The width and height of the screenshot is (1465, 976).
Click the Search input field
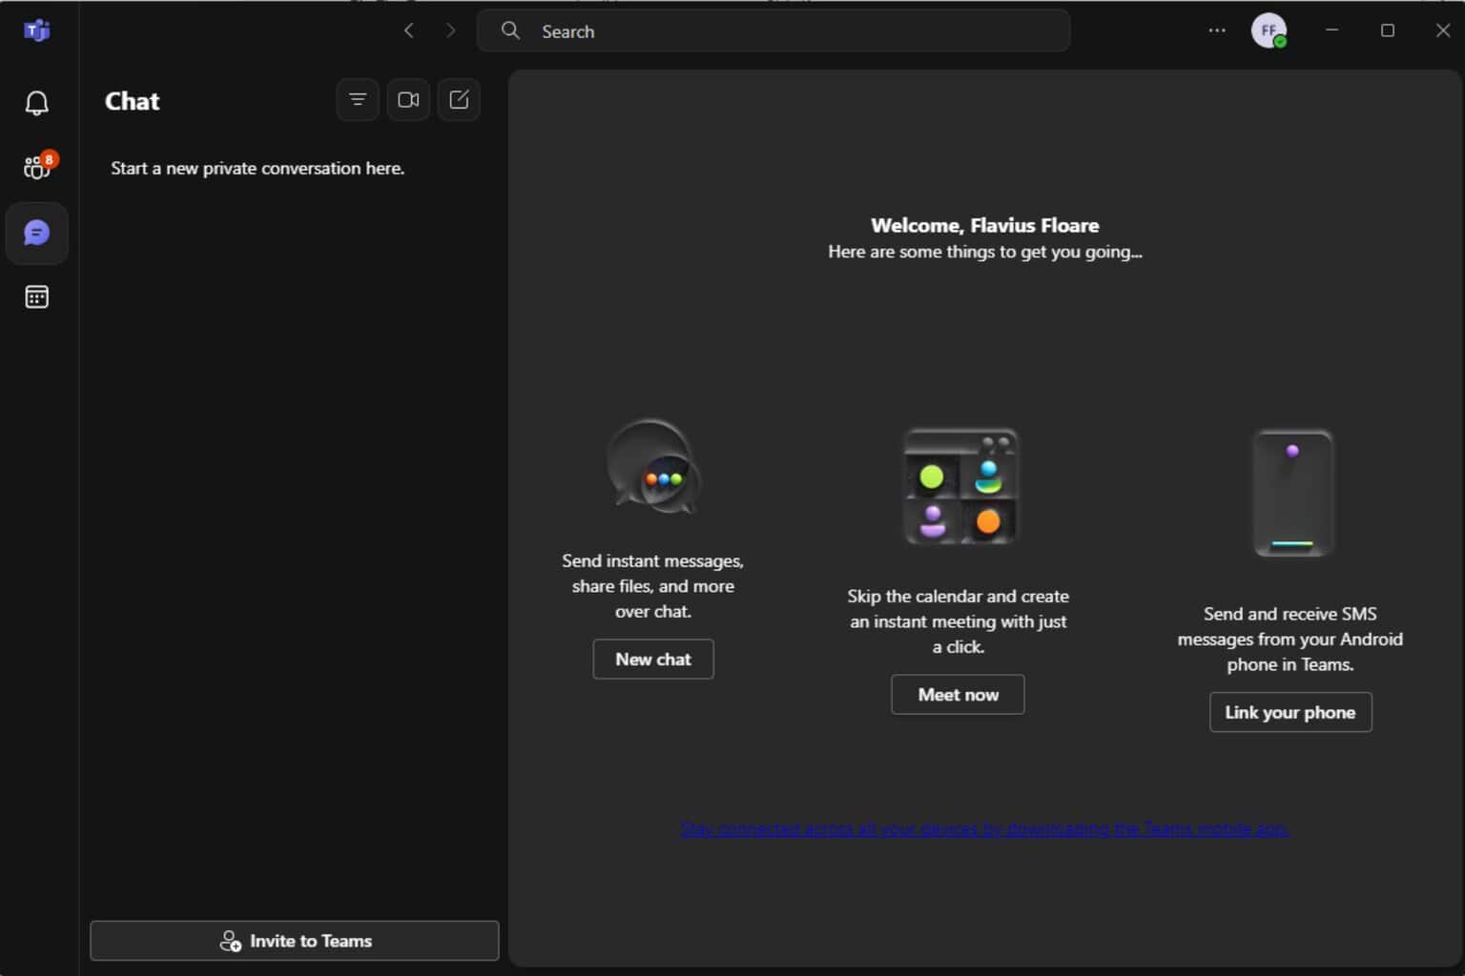(x=774, y=30)
